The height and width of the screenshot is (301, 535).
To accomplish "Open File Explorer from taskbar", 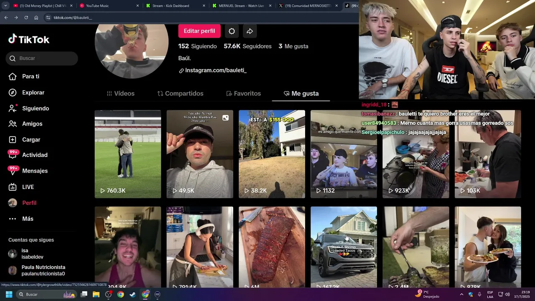I will pos(96,294).
